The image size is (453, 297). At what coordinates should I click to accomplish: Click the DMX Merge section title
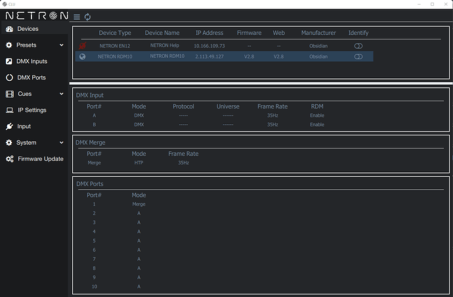(x=91, y=143)
